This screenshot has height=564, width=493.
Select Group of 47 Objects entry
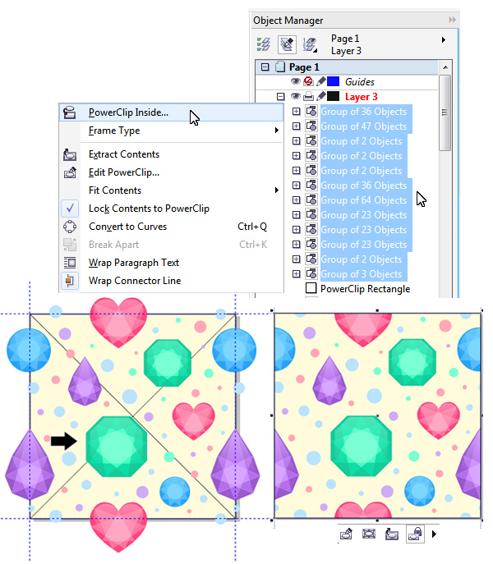[364, 126]
